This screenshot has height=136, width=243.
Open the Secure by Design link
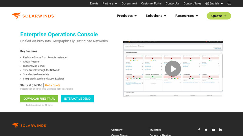(160, 135)
